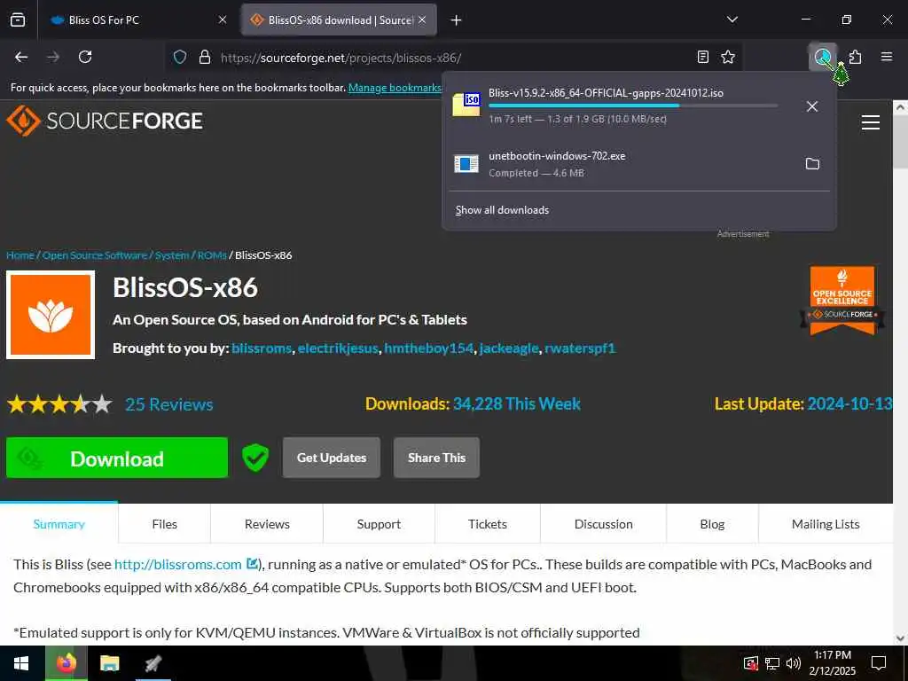
Task: Close the Bliss OS For PC tab
Action: [x=223, y=20]
